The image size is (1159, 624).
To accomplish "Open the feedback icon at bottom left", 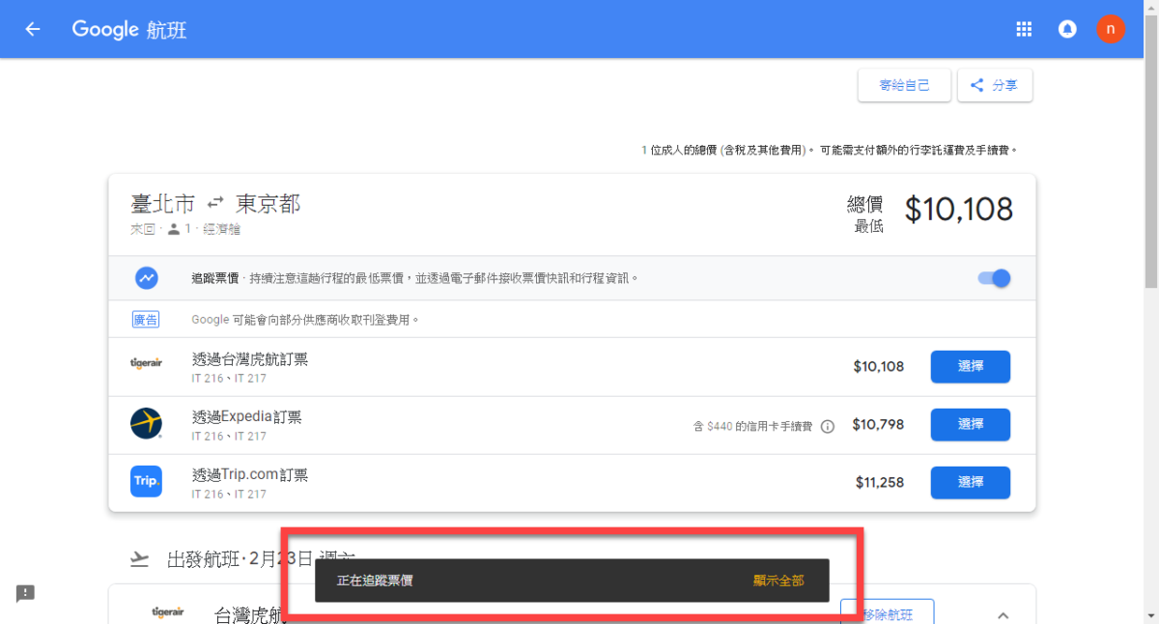I will click(x=25, y=593).
